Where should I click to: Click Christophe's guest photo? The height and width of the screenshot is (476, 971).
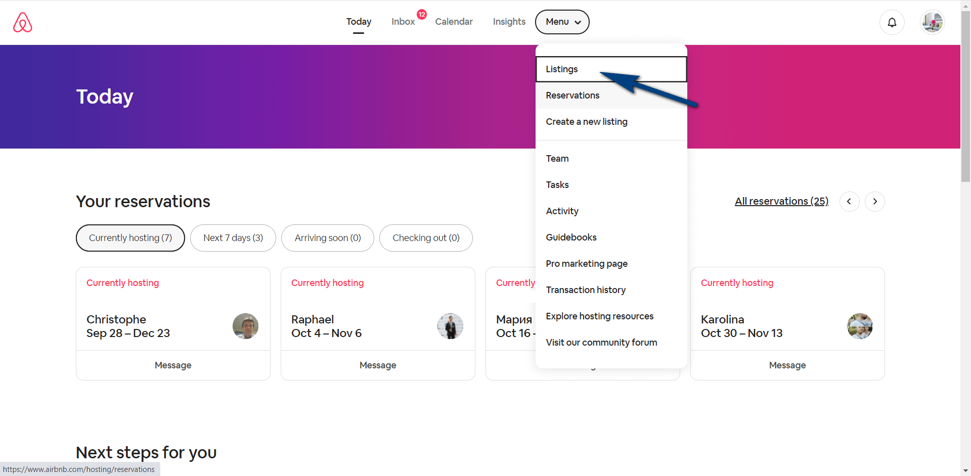tap(245, 326)
